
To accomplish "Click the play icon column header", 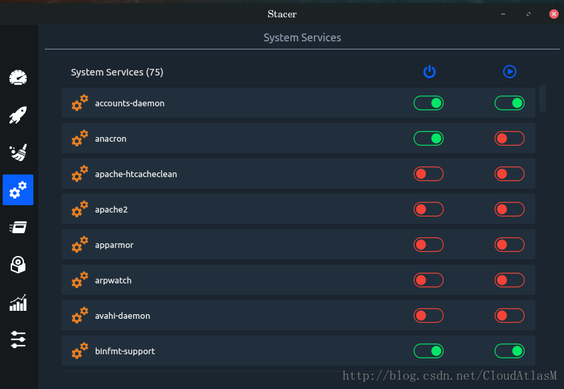I will pos(510,72).
